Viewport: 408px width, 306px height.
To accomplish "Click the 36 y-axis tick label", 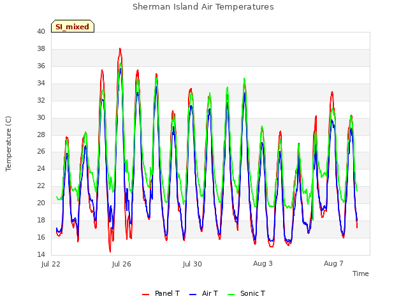I will 41,66.
